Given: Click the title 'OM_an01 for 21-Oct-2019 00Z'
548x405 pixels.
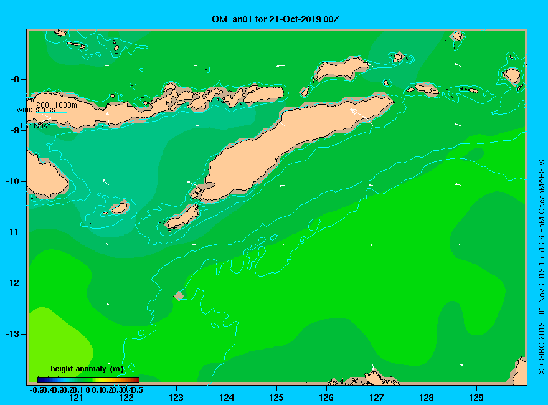Looking at the screenshot, I should [275, 19].
